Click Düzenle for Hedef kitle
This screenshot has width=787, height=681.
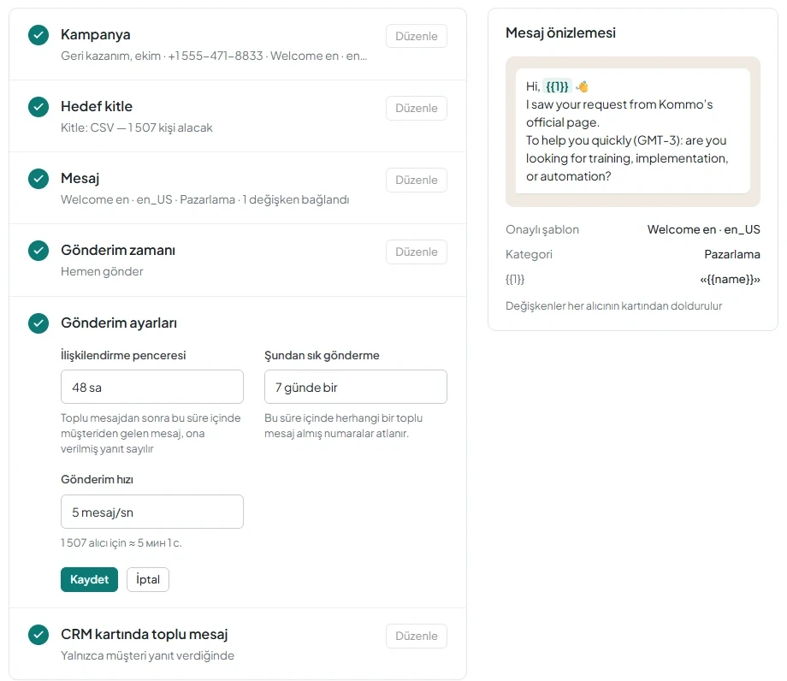[417, 108]
